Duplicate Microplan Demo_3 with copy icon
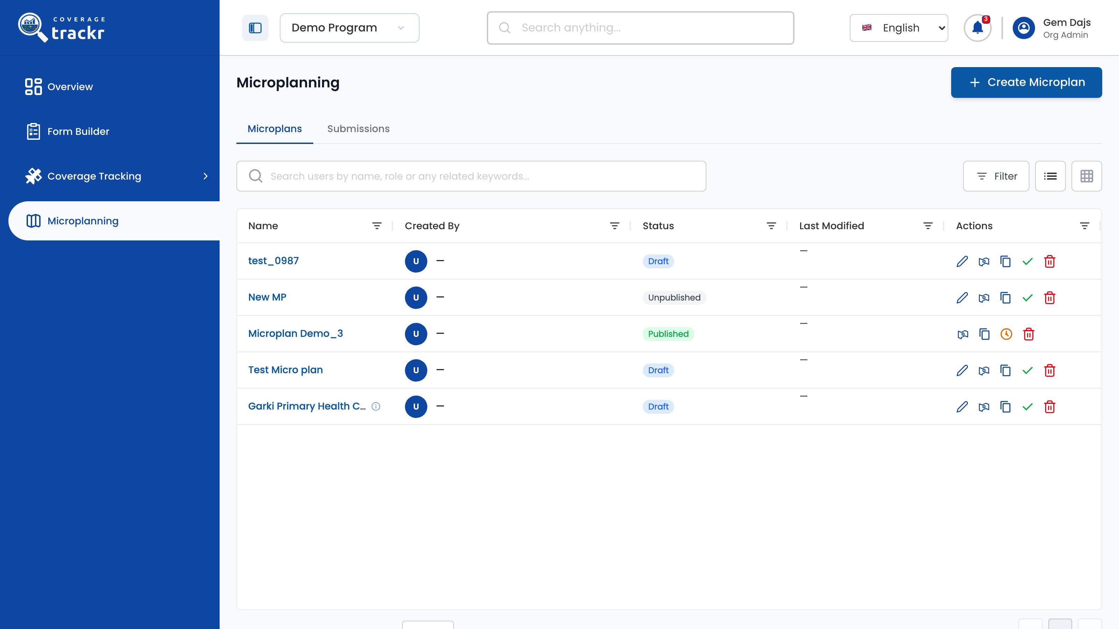The width and height of the screenshot is (1119, 629). point(984,334)
